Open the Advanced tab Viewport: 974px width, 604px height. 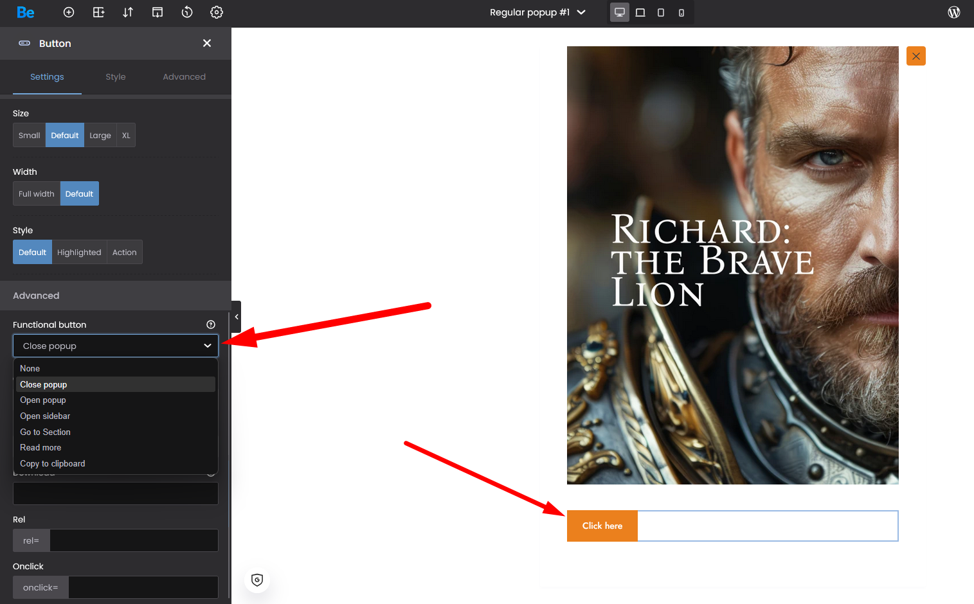[x=184, y=77]
